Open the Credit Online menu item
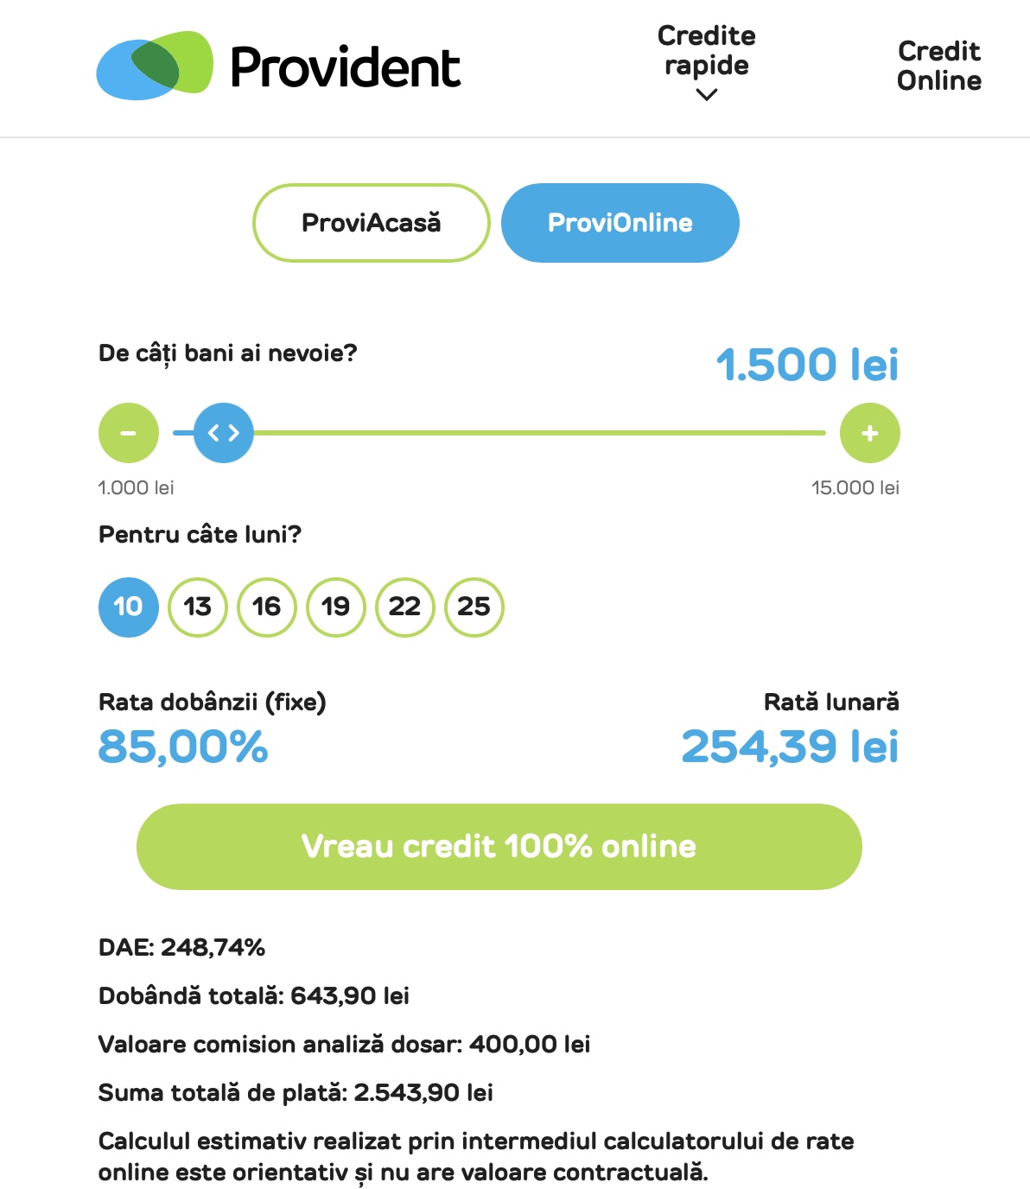Screen dimensions: 1030x1189 pos(939,66)
